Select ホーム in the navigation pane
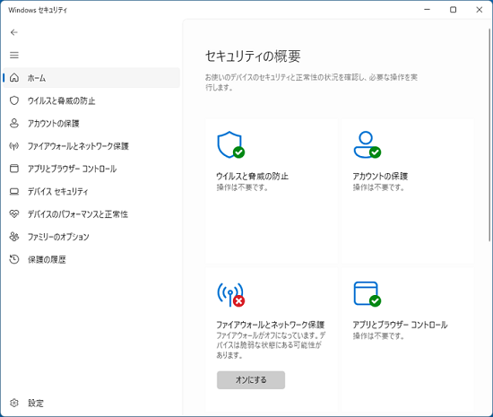493x417 pixels. click(91, 78)
